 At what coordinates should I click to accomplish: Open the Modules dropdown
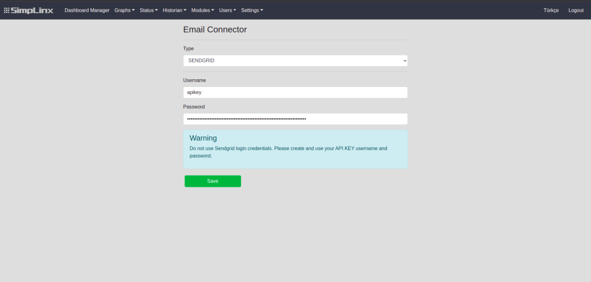[x=202, y=10]
